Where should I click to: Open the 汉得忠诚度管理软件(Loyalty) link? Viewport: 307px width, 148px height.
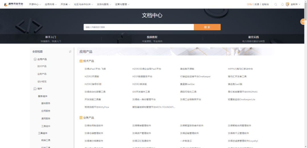tap(243, 141)
